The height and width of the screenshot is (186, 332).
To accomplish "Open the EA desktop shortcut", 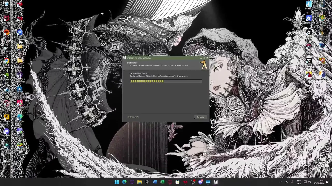I will [6, 34].
